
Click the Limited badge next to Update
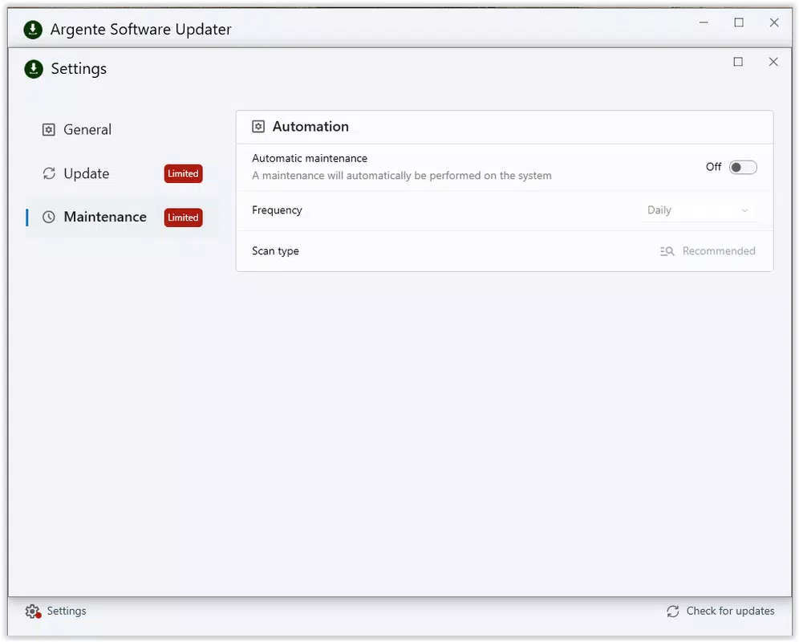(x=183, y=173)
